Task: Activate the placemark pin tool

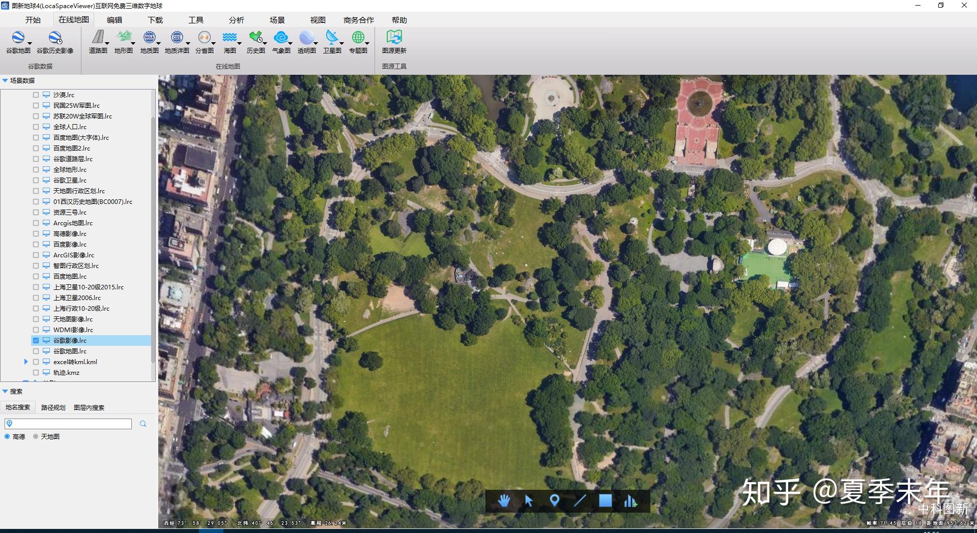Action: coord(554,501)
